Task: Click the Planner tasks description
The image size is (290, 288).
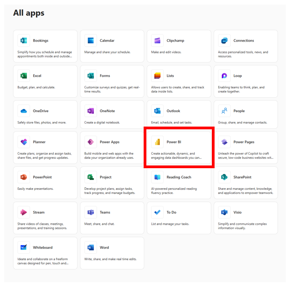Action: pos(44,156)
